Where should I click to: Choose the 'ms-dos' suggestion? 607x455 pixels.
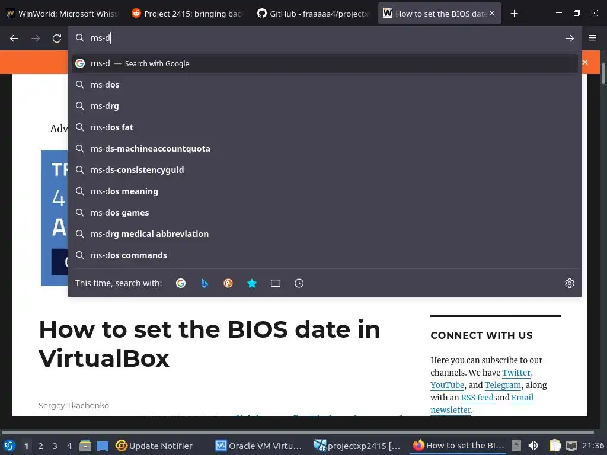pyautogui.click(x=324, y=85)
